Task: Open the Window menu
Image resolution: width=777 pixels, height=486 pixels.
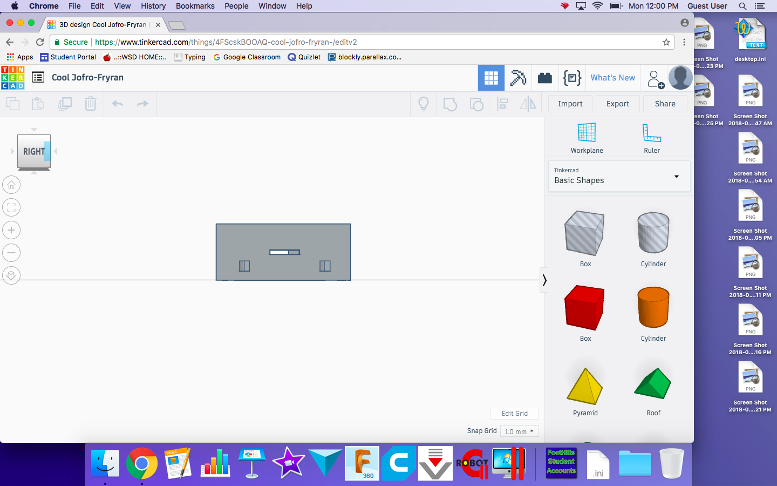Action: point(272,6)
